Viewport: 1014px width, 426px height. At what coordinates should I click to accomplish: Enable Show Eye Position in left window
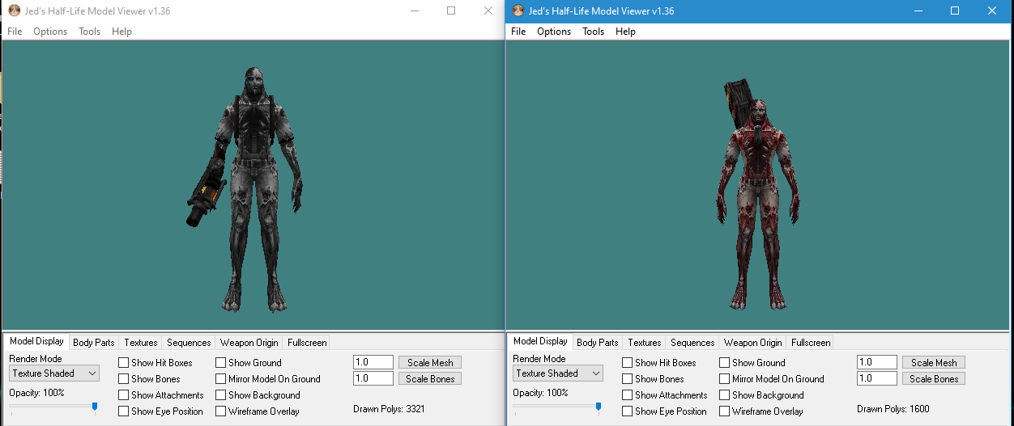[124, 411]
